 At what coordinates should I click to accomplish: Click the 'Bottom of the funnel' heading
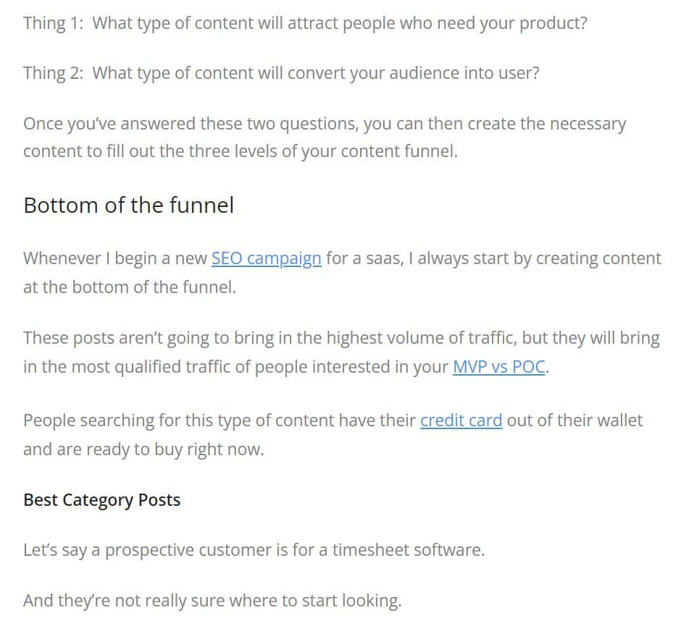[x=128, y=205]
